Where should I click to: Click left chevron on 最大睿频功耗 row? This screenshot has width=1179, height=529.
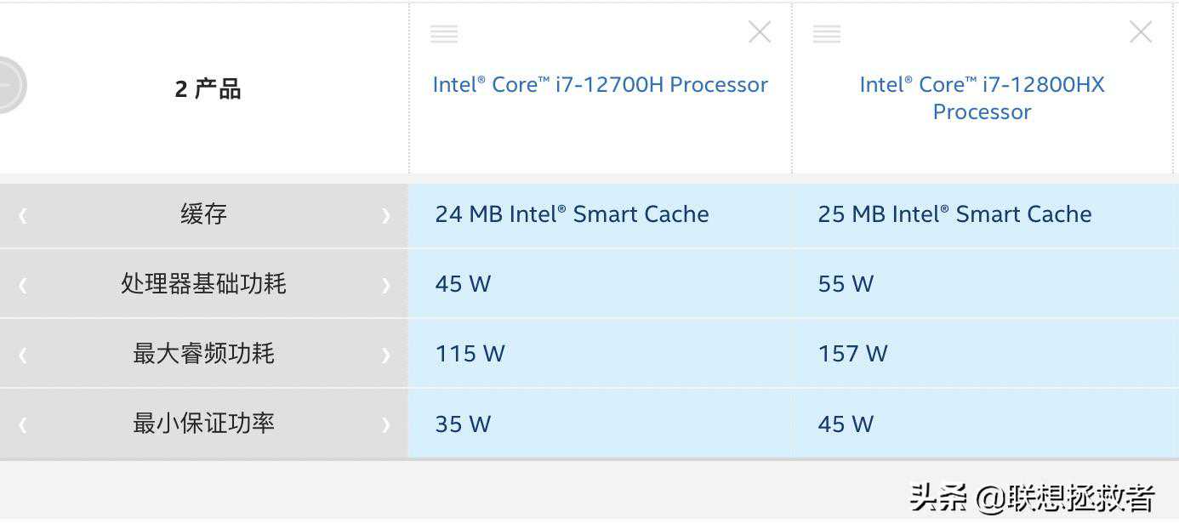[23, 356]
